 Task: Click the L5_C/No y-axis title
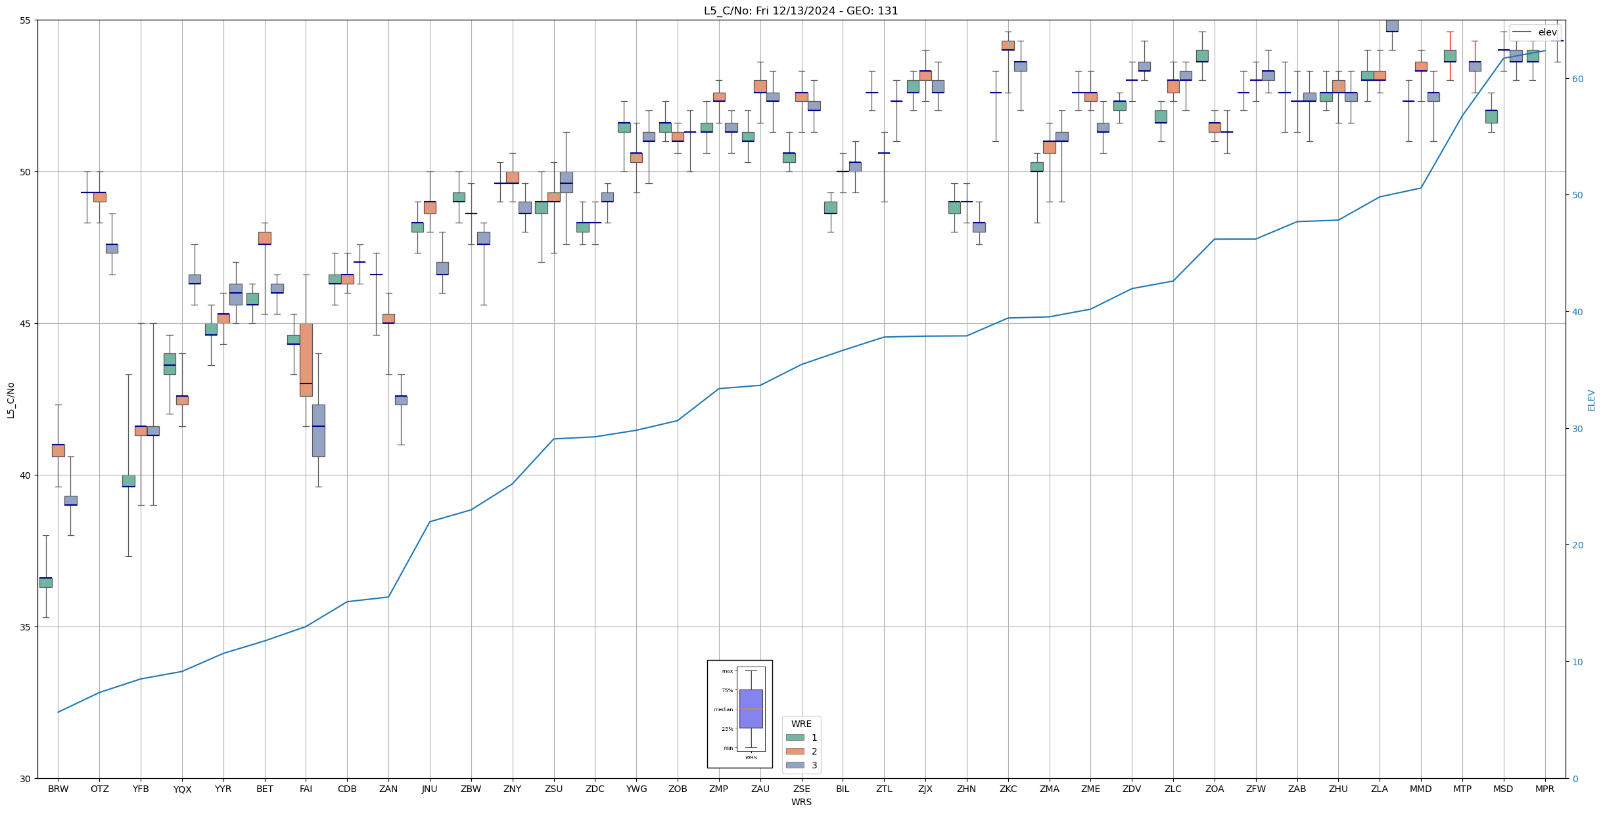click(x=11, y=400)
